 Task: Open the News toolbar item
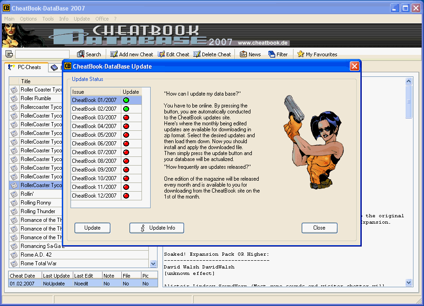click(x=243, y=54)
